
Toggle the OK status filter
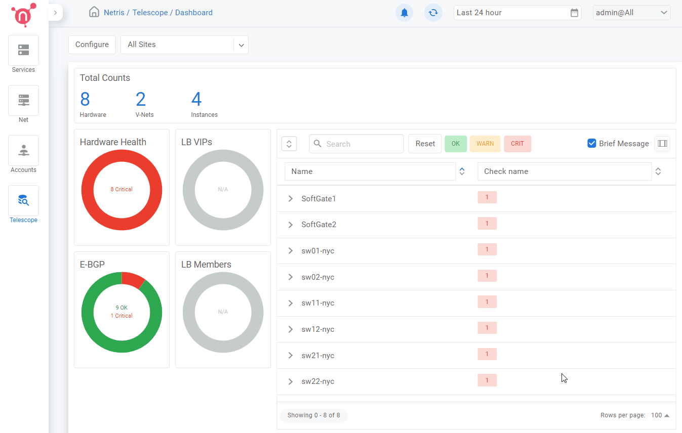click(456, 144)
